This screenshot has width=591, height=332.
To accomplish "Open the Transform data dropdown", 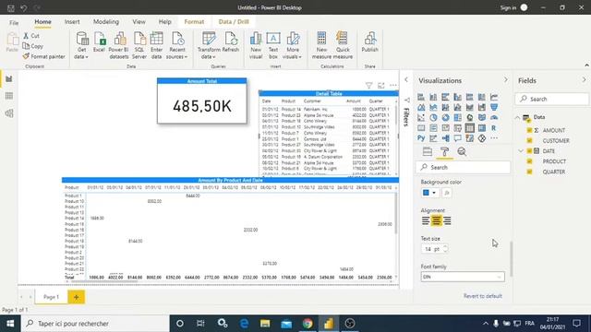I will coord(209,45).
